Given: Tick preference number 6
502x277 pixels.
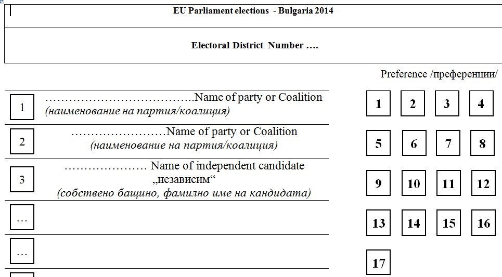Looking at the screenshot, I should coord(414,143).
